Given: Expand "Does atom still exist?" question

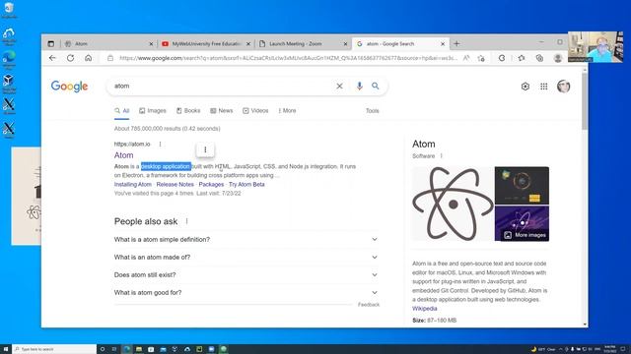Looking at the screenshot, I should [246, 275].
